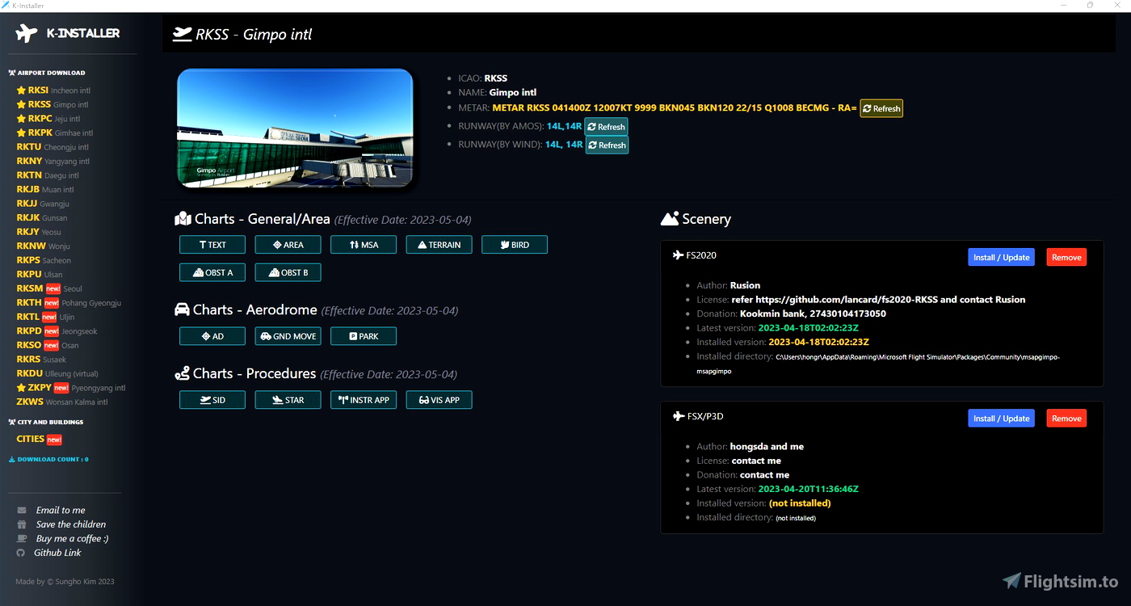Select RKPS Sacheon airport
Screen dimensions: 1131x606
(x=44, y=260)
